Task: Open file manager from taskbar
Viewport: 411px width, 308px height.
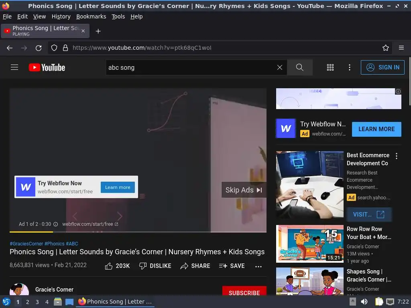Action: 58,302
